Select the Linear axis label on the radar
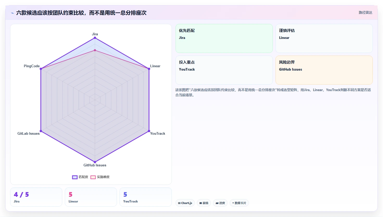 pos(155,66)
